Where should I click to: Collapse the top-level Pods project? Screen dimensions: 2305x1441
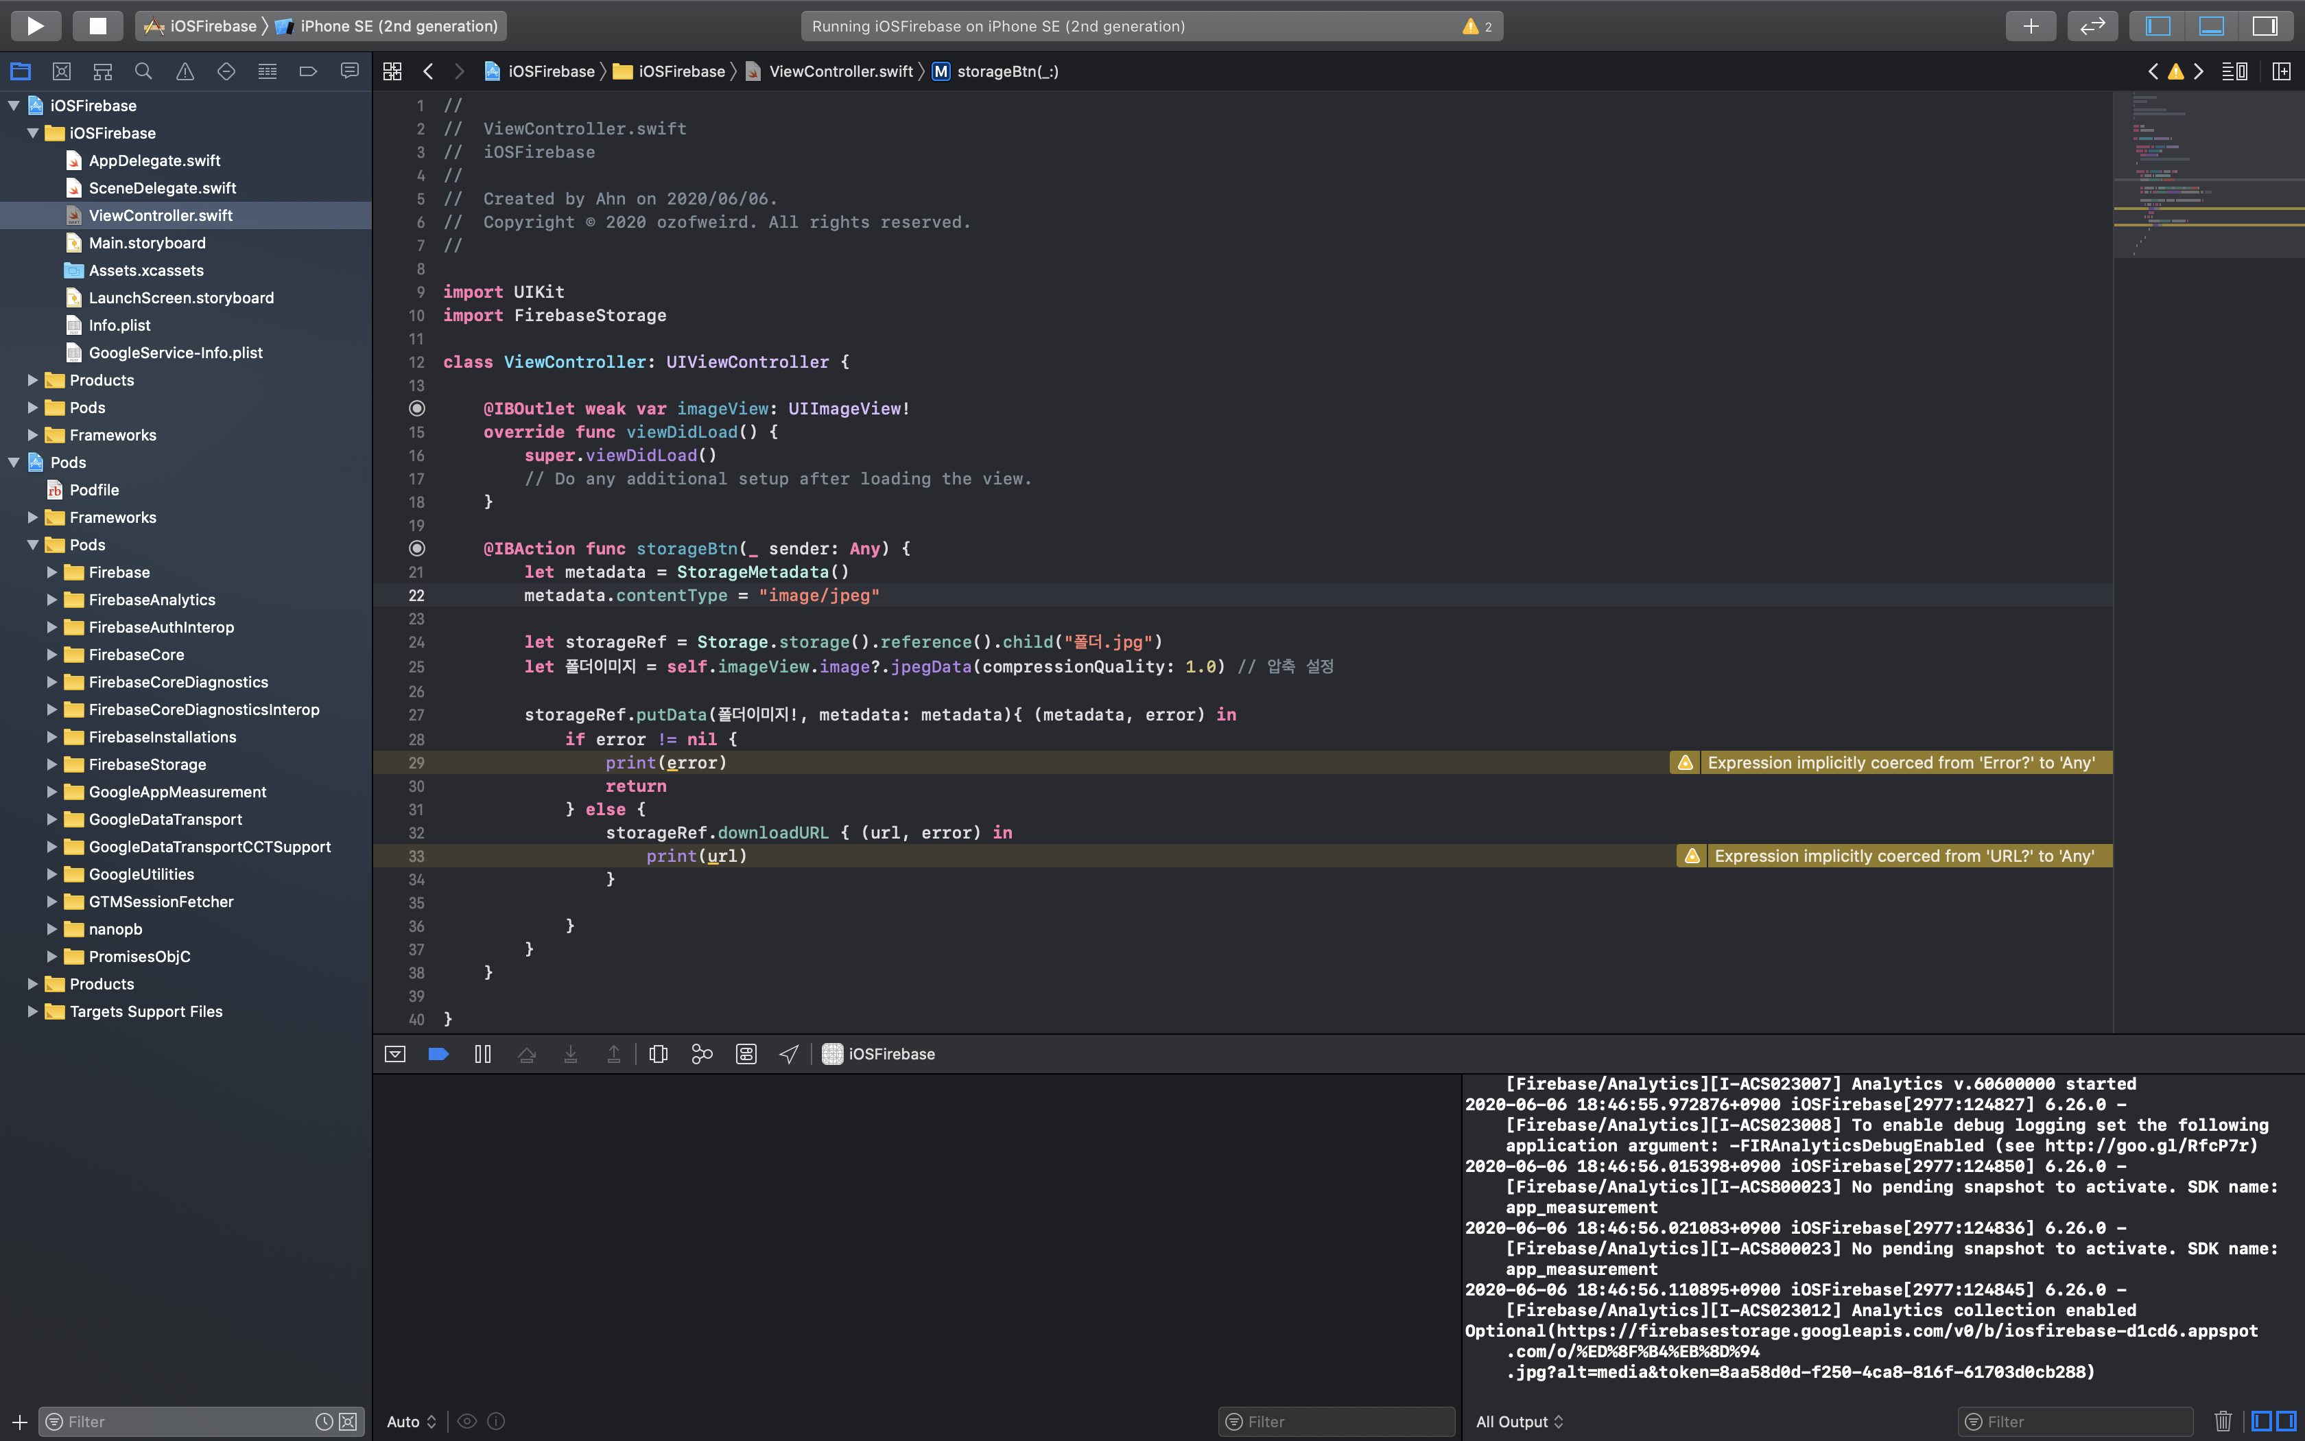pos(14,462)
